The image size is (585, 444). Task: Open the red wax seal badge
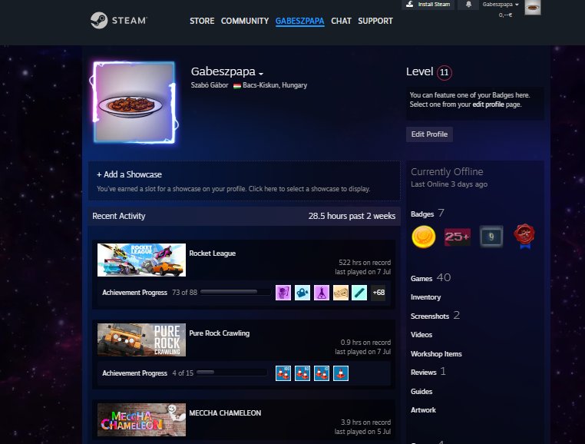524,236
